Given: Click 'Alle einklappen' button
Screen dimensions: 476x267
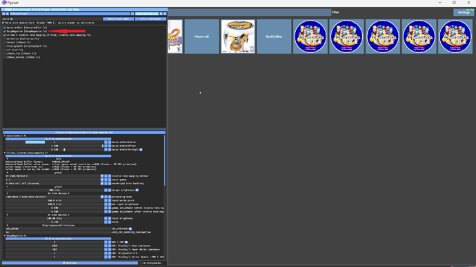Looking at the screenshot, I should [x=150, y=19].
